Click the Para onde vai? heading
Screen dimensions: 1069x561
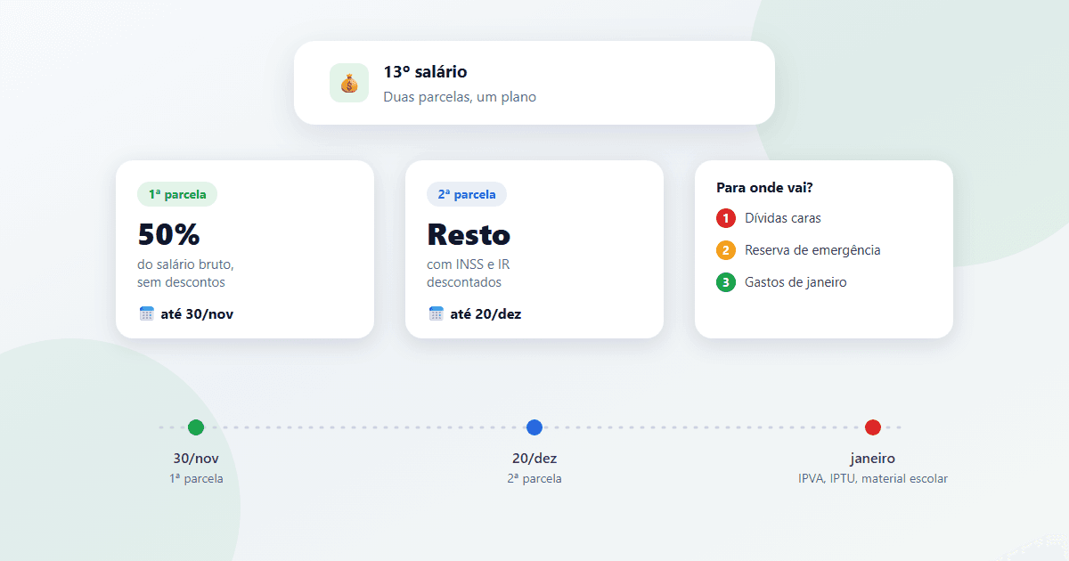tap(764, 188)
